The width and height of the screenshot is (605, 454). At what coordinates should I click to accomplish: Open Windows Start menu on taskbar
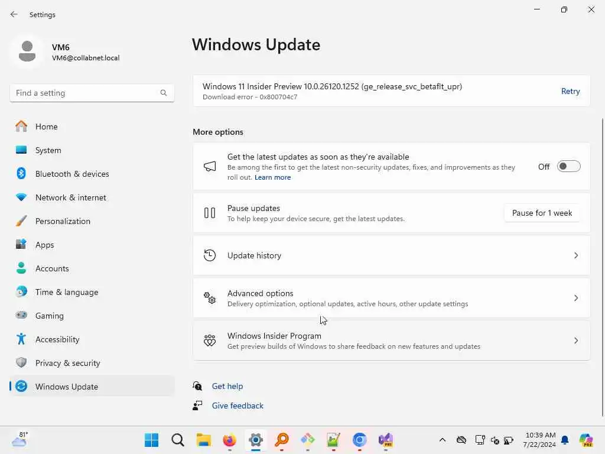[x=151, y=440]
